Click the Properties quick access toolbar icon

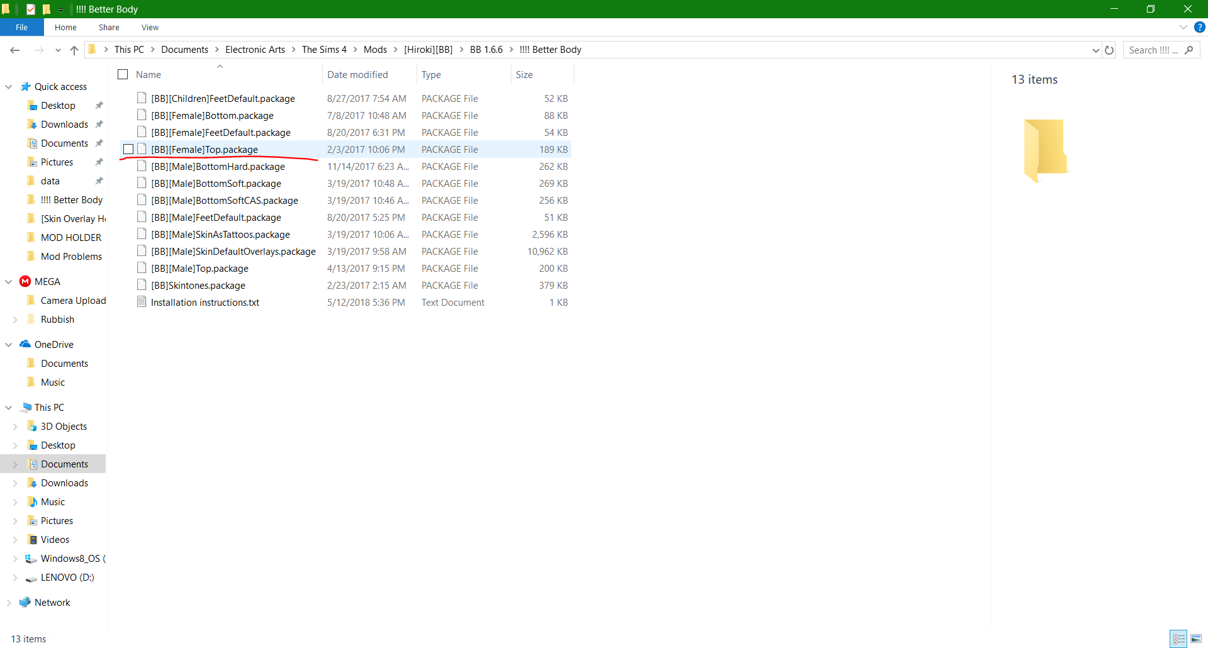coord(30,9)
